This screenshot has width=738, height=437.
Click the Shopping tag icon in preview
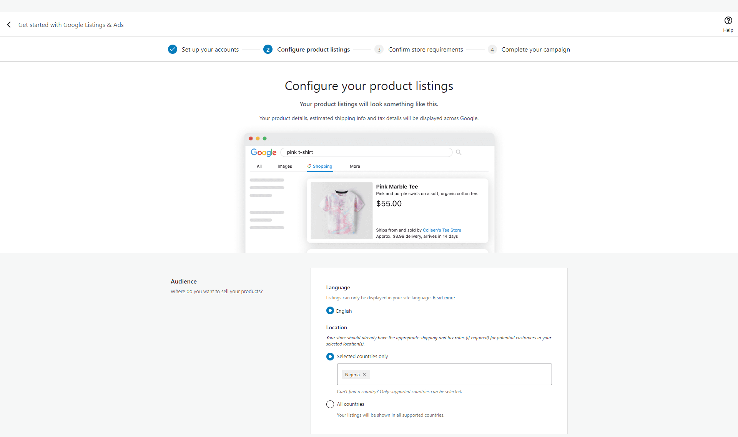[309, 166]
